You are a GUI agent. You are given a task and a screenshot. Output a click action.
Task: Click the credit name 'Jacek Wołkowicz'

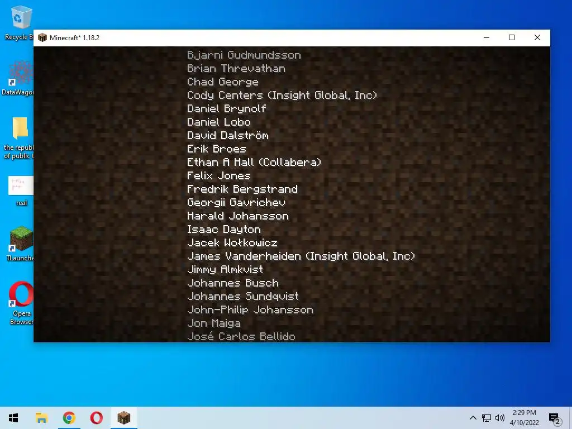(x=232, y=242)
